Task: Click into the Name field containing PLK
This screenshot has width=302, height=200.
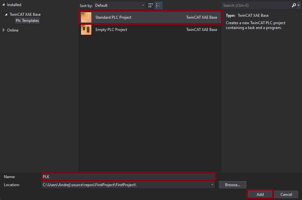Action: 128,176
